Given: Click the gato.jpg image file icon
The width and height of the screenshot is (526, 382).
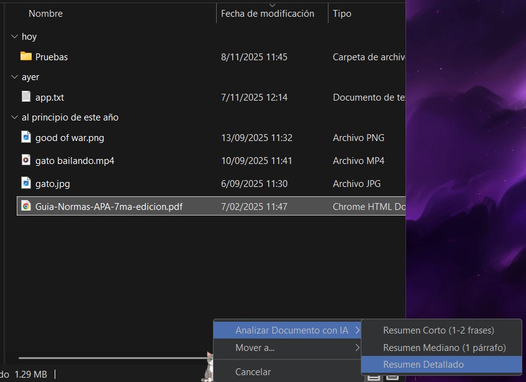Looking at the screenshot, I should pyautogui.click(x=25, y=183).
